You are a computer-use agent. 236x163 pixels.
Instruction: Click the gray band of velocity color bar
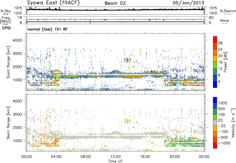coord(215,123)
